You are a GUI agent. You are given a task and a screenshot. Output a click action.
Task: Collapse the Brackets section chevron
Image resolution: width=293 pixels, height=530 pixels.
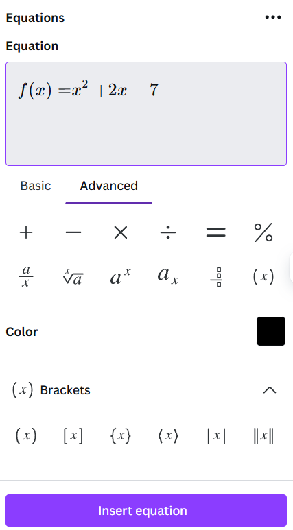tap(270, 390)
